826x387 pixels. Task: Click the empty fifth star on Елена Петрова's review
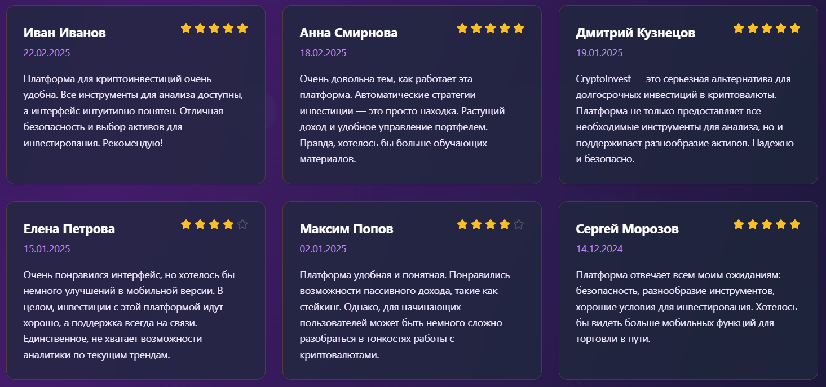click(x=242, y=225)
